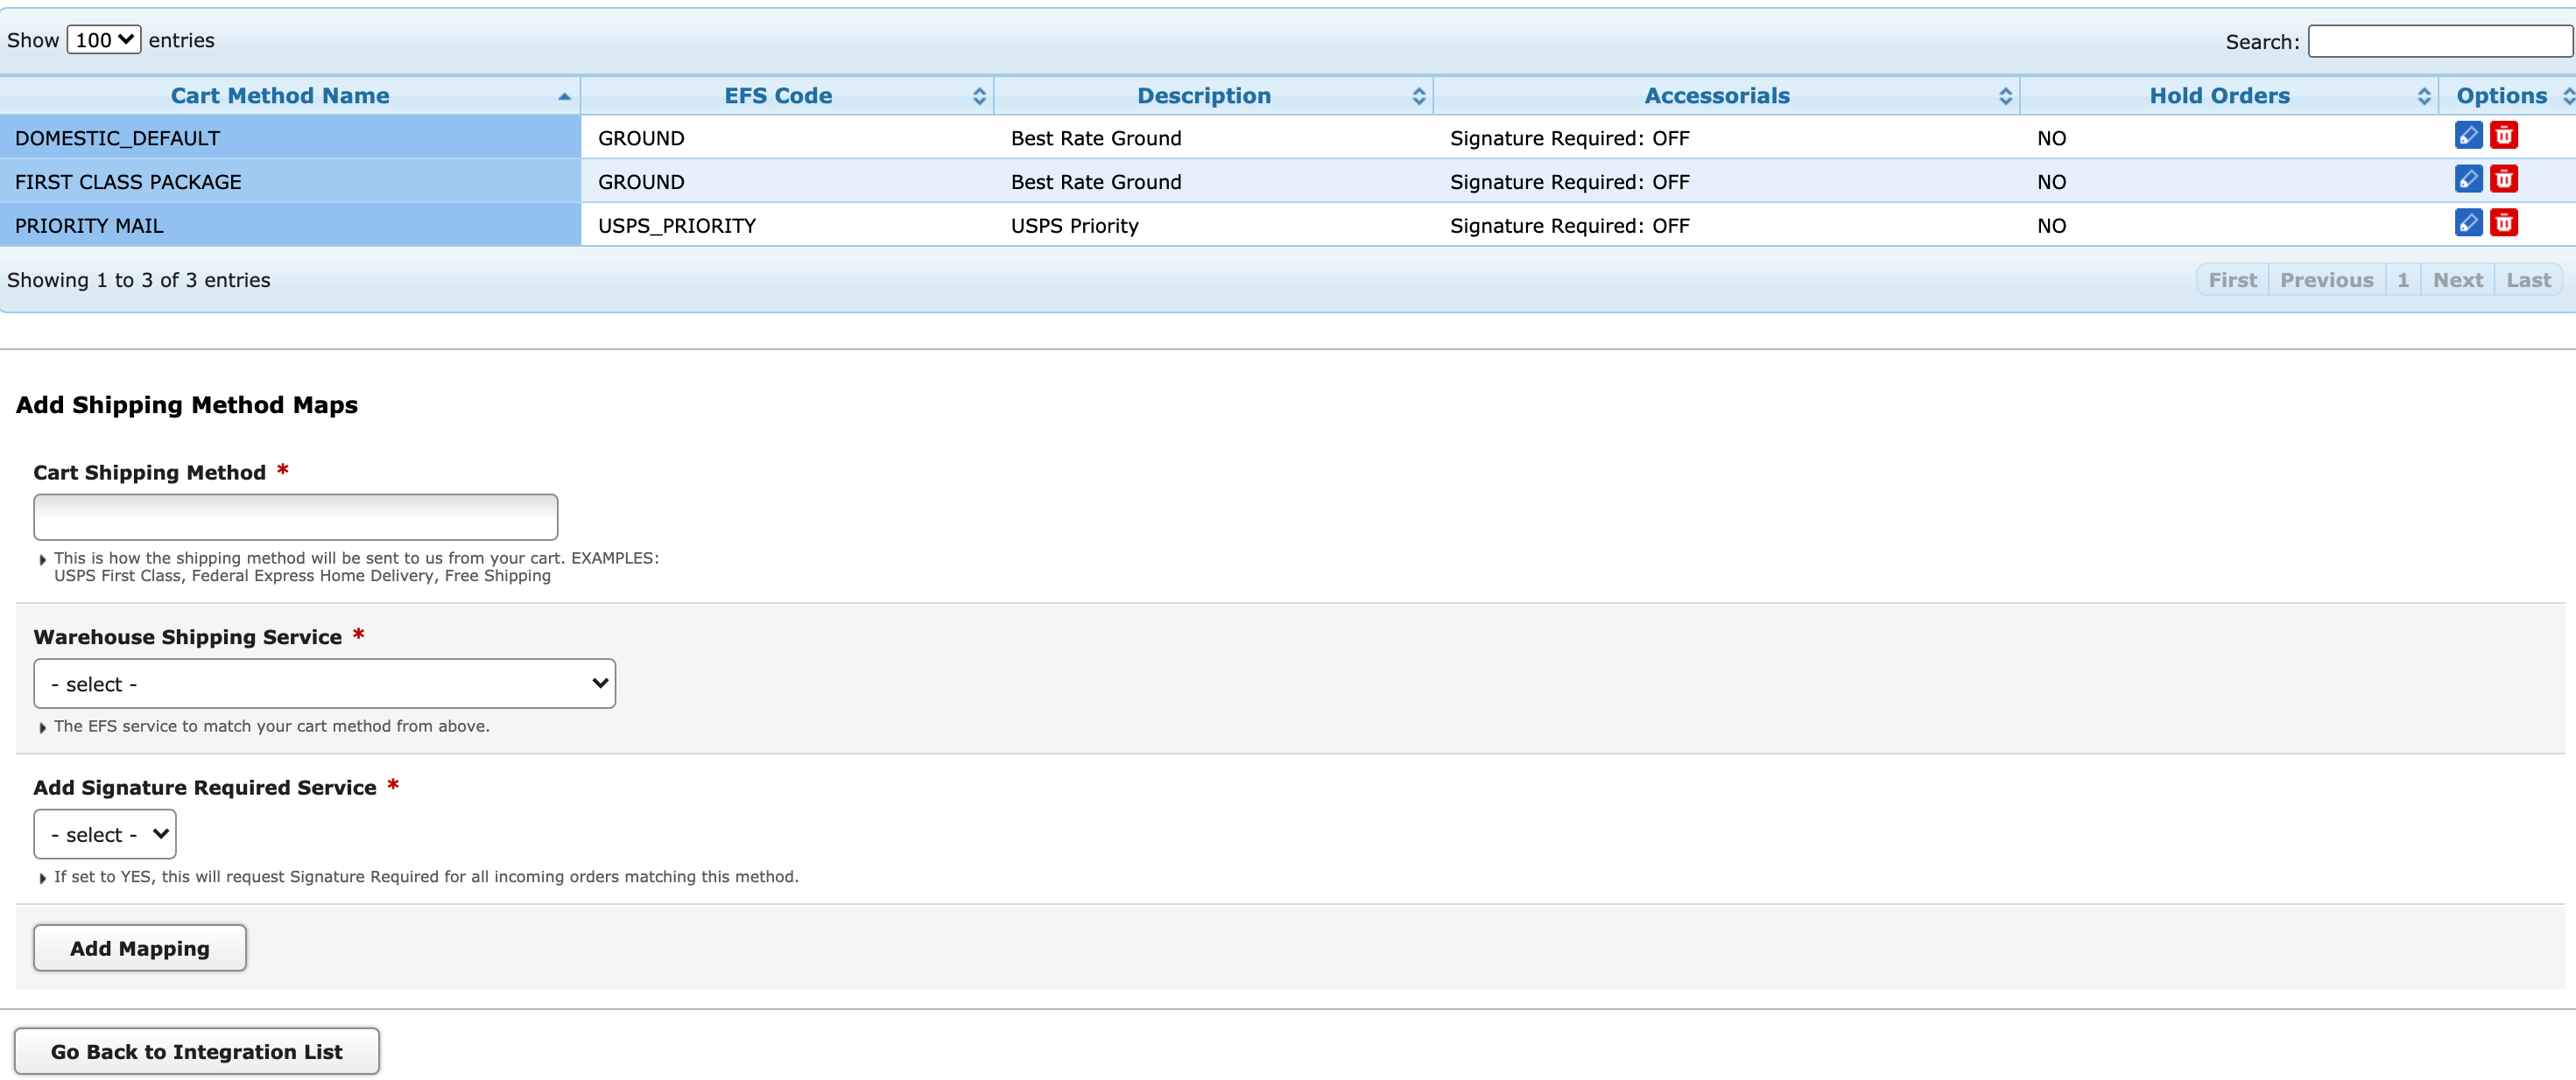Screen dimensions: 2576x1080
Task: Delete the DOMESTIC_DEFAULT mapping with the trash icon
Action: tap(2503, 135)
